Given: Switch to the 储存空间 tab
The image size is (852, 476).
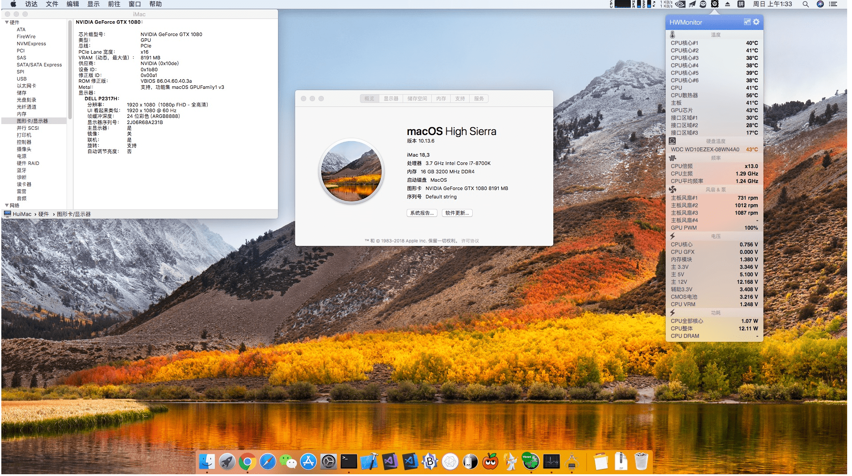Looking at the screenshot, I should point(417,99).
